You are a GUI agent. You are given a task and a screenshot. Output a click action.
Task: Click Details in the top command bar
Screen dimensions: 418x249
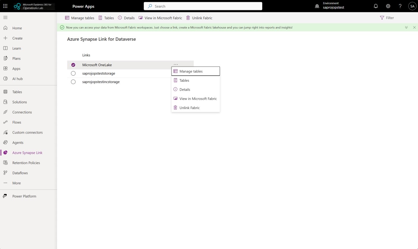(126, 18)
